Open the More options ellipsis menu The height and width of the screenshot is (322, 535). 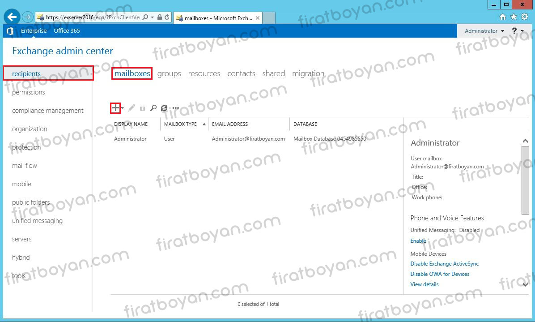(176, 108)
